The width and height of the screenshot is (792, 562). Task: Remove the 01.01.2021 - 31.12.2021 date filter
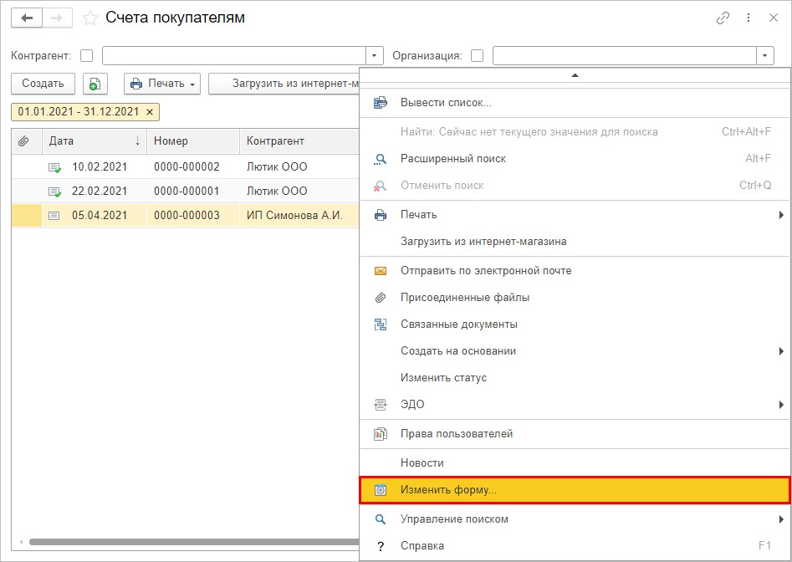[150, 112]
